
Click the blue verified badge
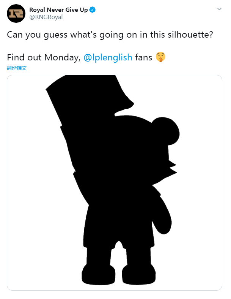click(x=93, y=10)
